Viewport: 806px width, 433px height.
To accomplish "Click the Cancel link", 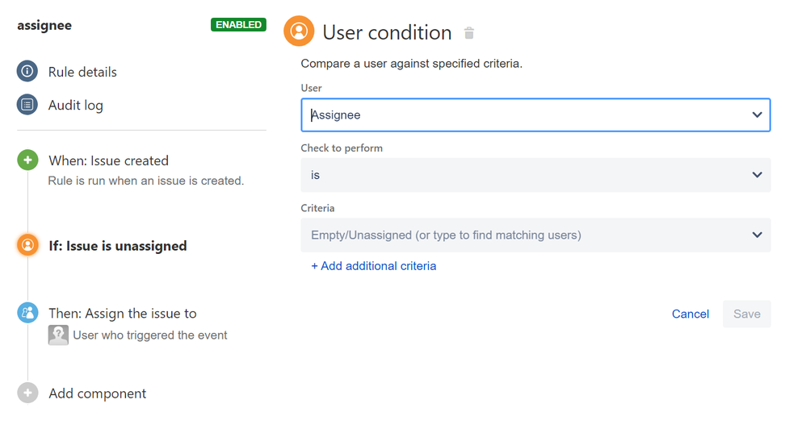I will (x=691, y=314).
